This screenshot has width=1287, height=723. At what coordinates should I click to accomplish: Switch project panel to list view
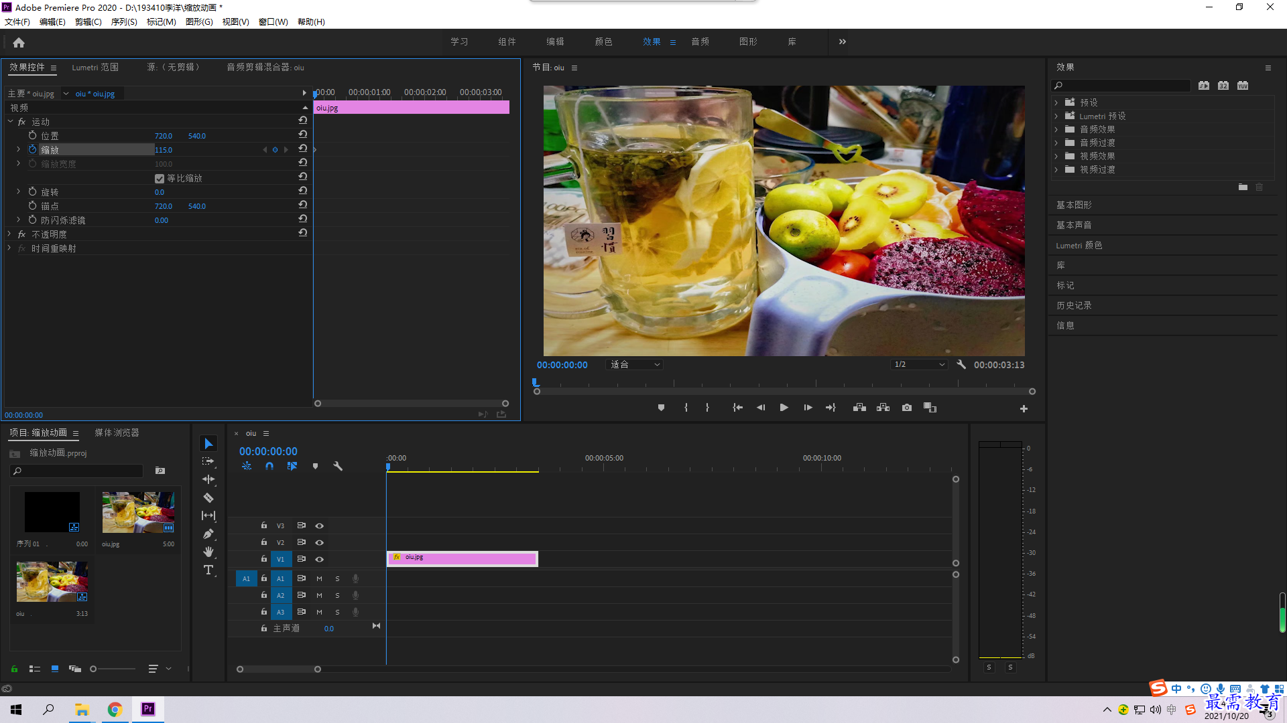tap(35, 668)
